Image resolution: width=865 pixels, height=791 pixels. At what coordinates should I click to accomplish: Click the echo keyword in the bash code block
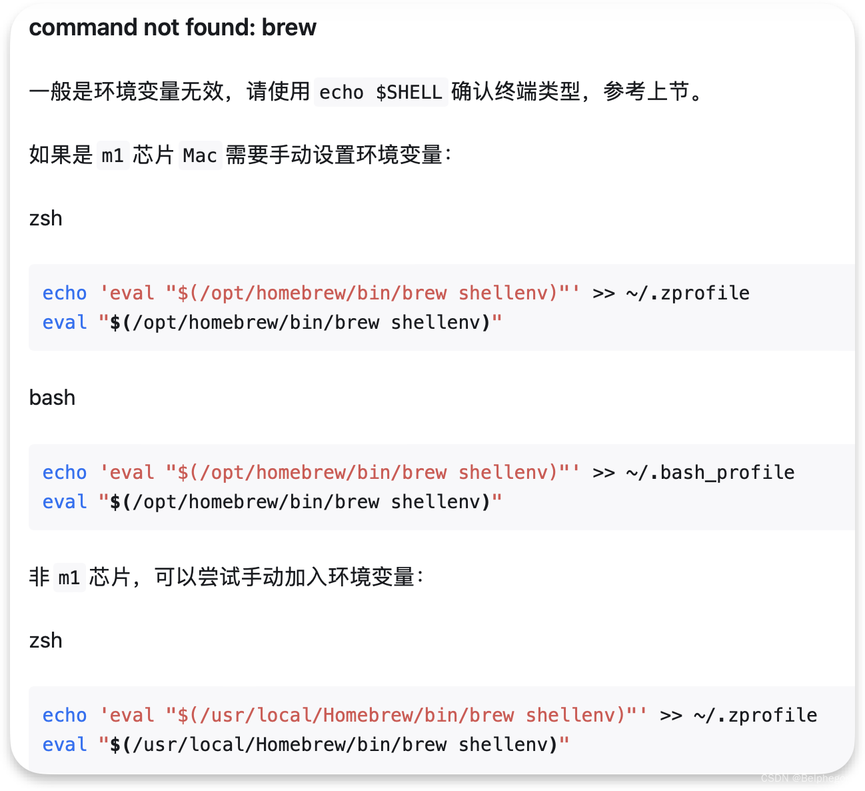tap(64, 472)
